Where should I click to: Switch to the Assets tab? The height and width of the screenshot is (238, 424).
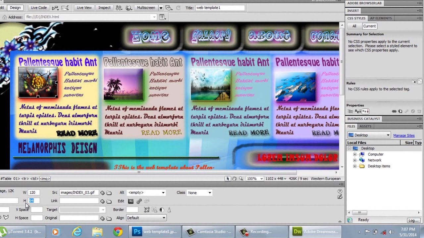tap(365, 126)
